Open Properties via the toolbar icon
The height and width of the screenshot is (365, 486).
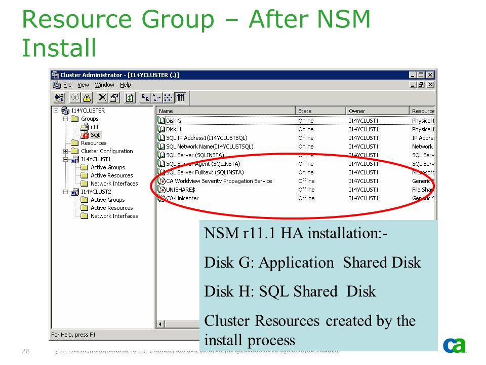point(114,98)
